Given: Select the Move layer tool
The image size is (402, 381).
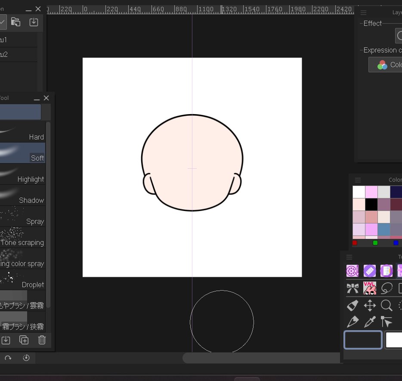Looking at the screenshot, I should click(x=370, y=306).
